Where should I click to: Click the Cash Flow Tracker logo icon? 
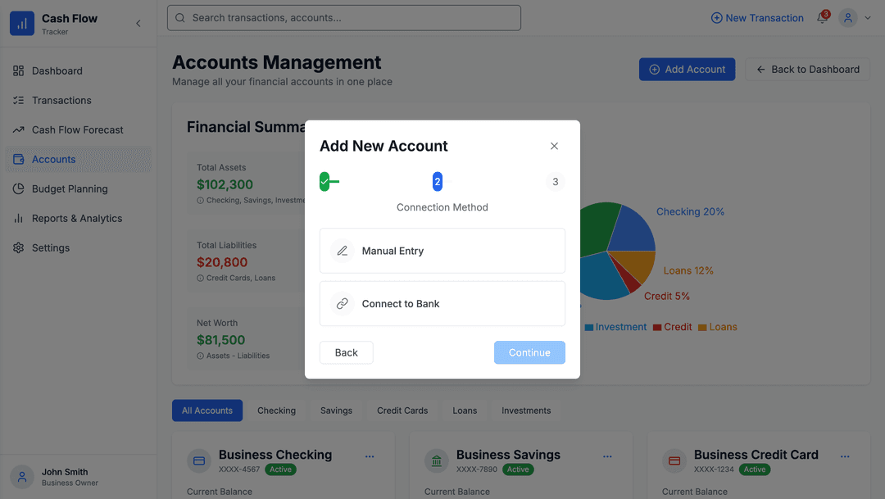21,24
